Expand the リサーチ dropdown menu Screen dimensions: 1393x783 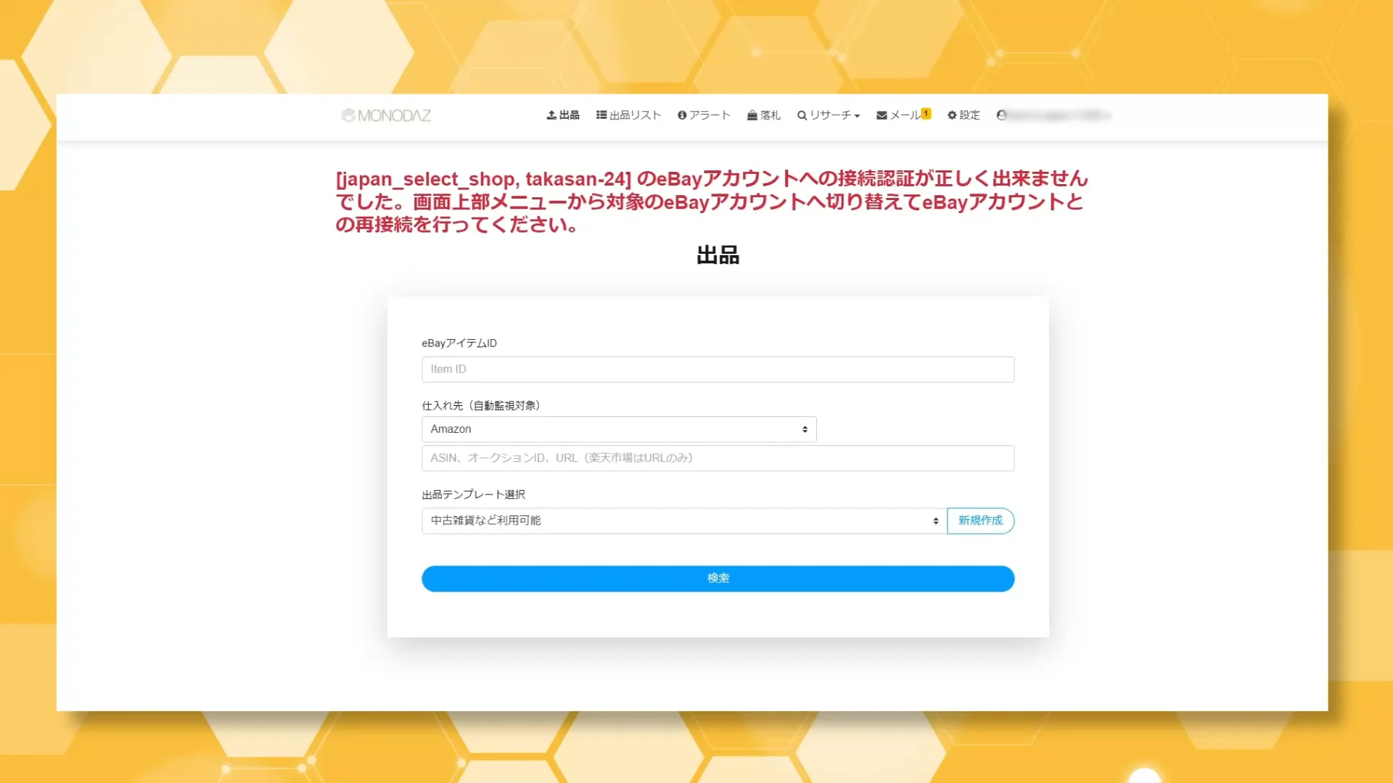[829, 115]
